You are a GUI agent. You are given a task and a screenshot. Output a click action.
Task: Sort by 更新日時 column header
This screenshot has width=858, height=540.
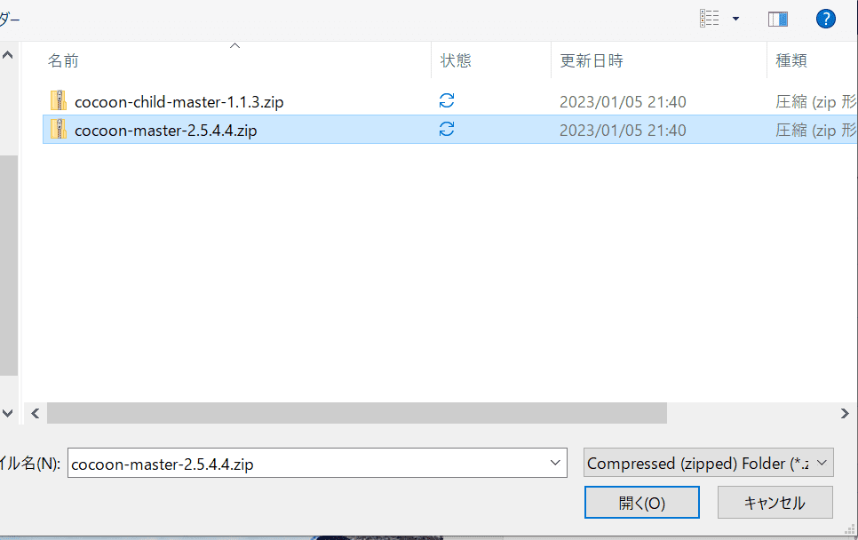(592, 60)
